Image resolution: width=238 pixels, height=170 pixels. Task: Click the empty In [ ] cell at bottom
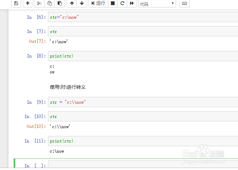click(143, 164)
